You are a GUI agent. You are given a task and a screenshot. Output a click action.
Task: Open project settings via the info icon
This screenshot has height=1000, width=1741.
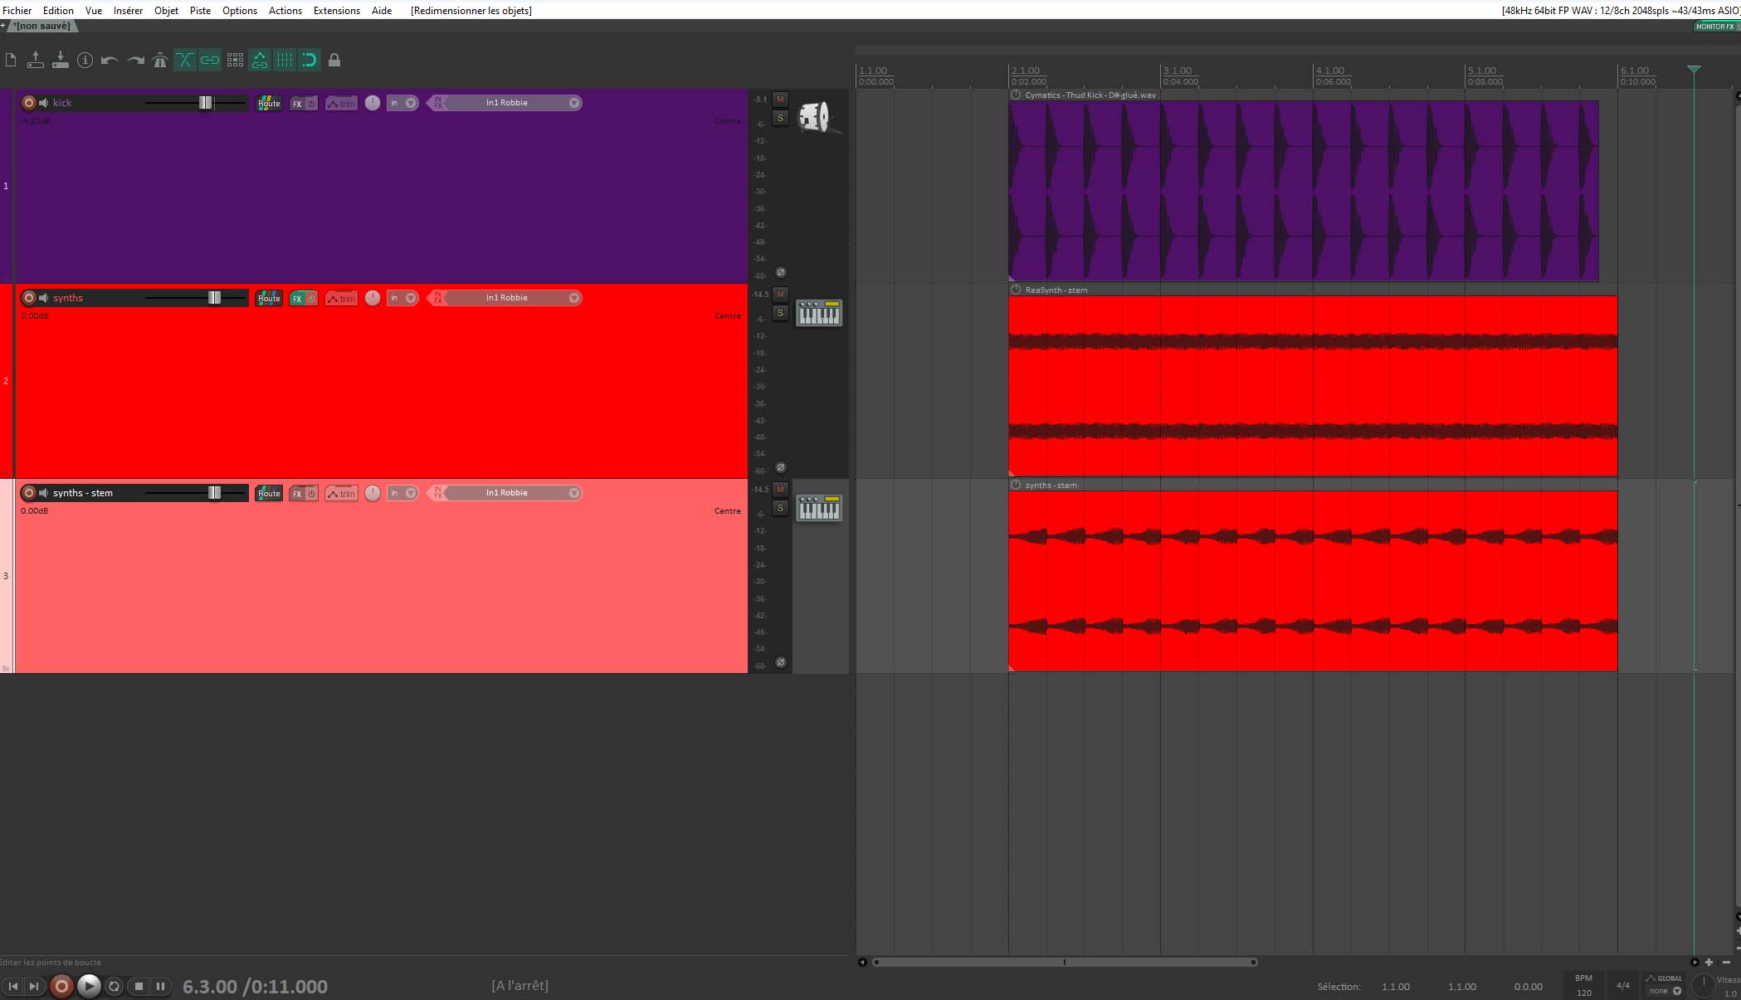point(85,60)
